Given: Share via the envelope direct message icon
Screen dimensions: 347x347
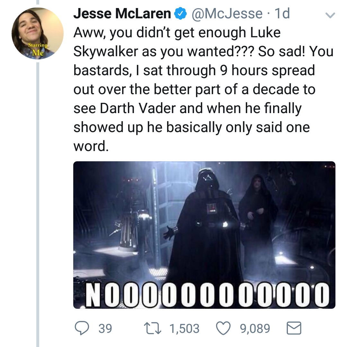Looking at the screenshot, I should [x=293, y=328].
